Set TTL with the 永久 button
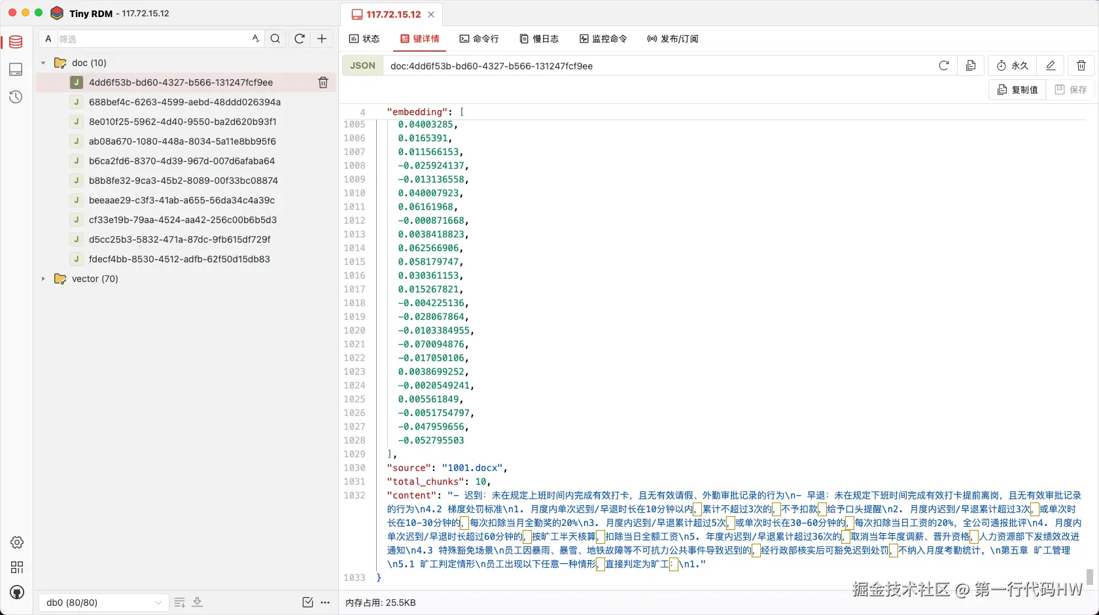 tap(1013, 65)
